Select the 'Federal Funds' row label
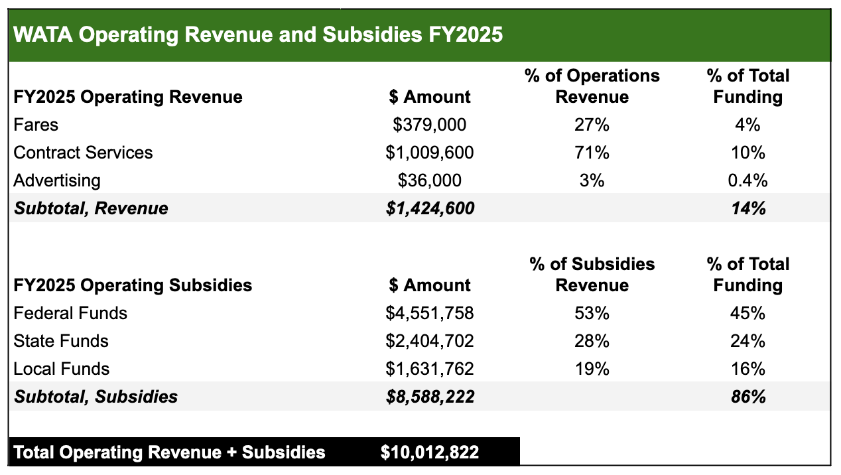841x475 pixels. pos(70,313)
